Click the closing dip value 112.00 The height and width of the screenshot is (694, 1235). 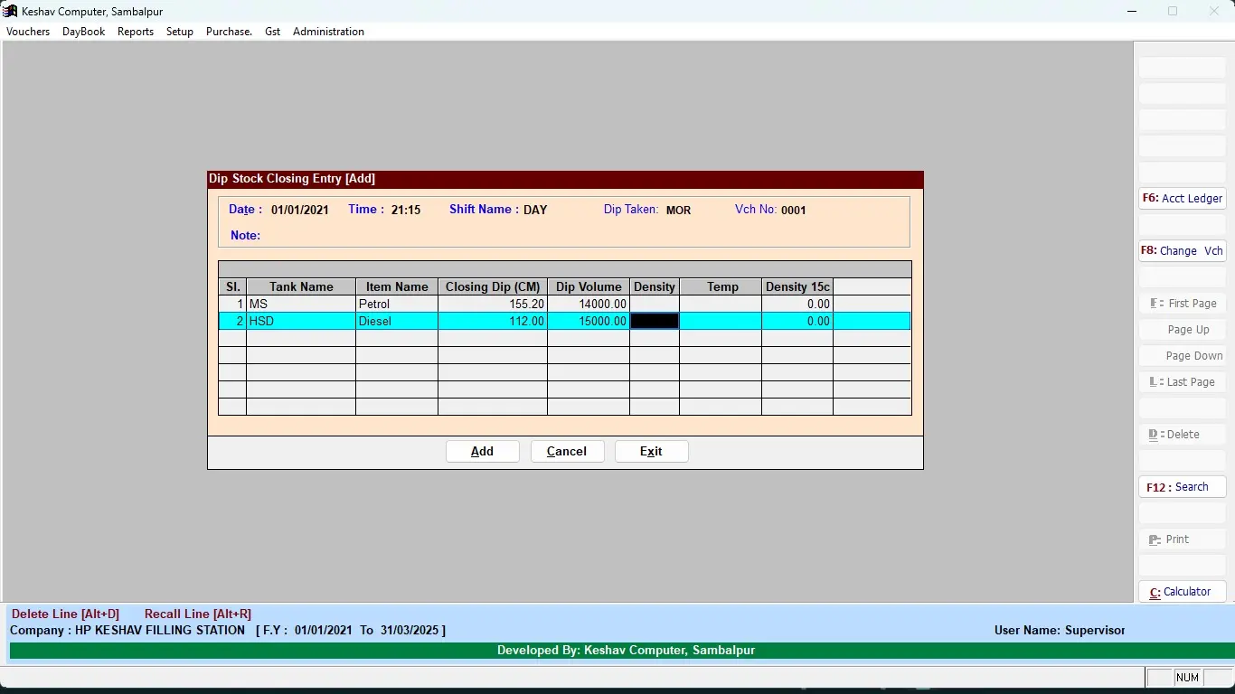[x=493, y=321]
